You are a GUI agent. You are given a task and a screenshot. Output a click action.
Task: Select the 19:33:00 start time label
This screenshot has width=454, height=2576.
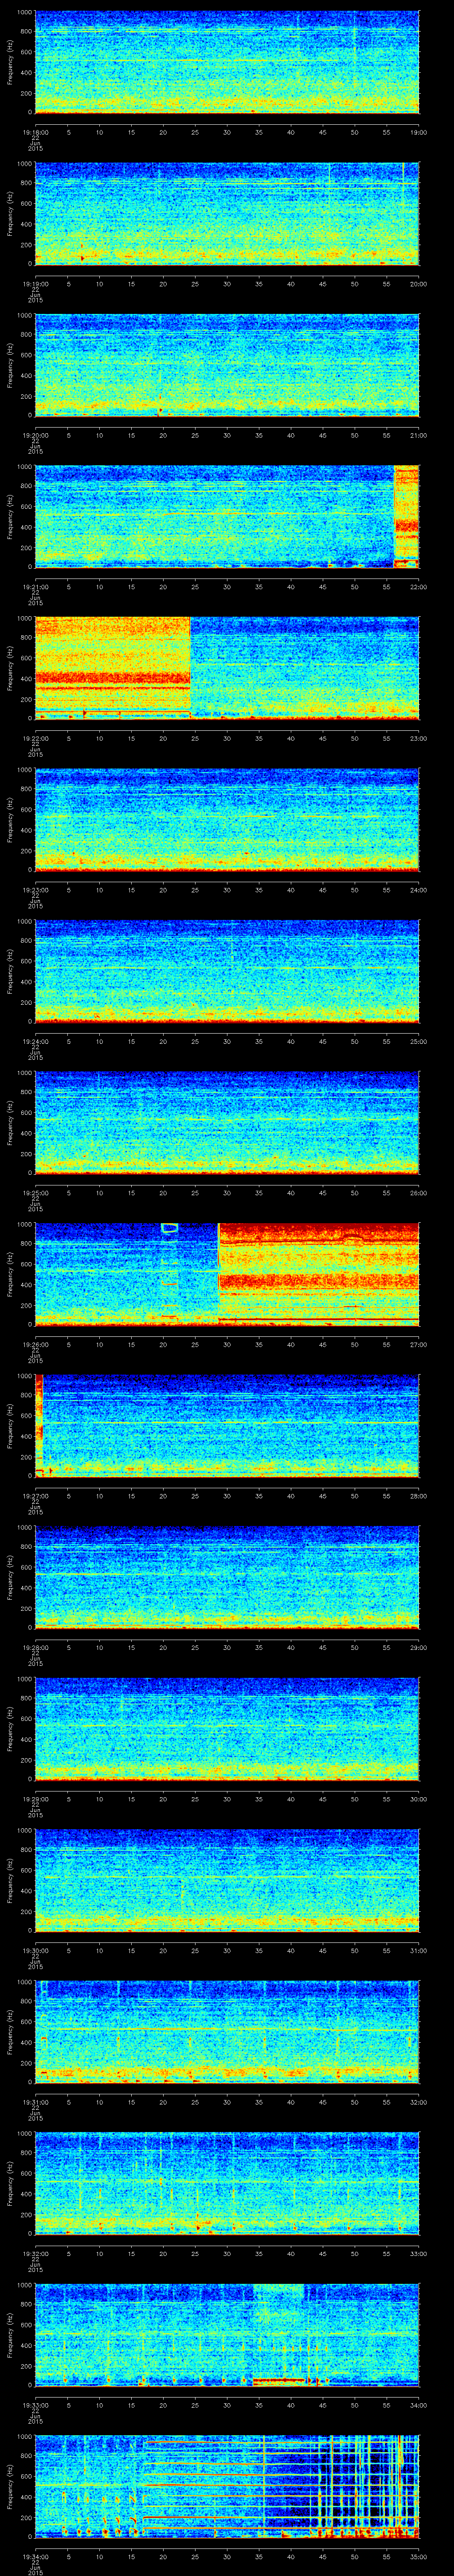[35, 2405]
